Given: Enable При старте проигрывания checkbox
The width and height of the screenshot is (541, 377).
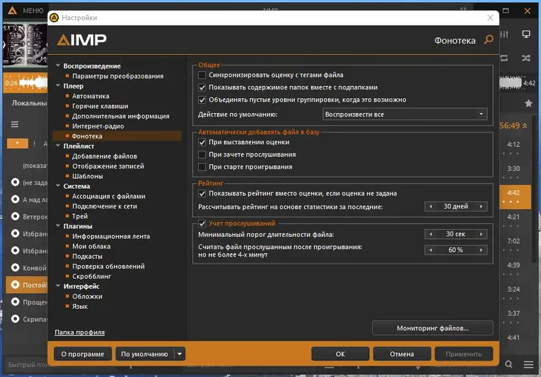Looking at the screenshot, I should point(202,167).
